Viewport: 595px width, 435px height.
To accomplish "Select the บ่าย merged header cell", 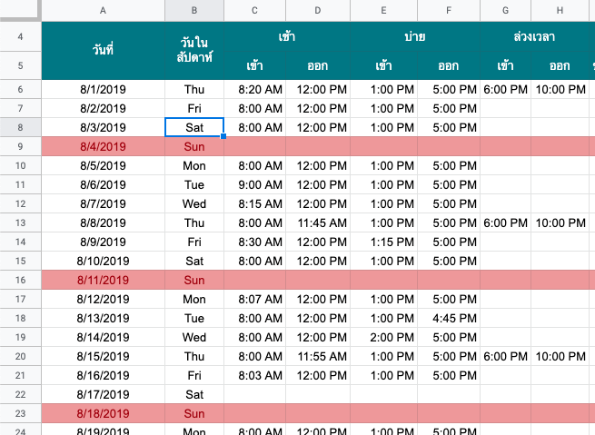I will coord(415,36).
